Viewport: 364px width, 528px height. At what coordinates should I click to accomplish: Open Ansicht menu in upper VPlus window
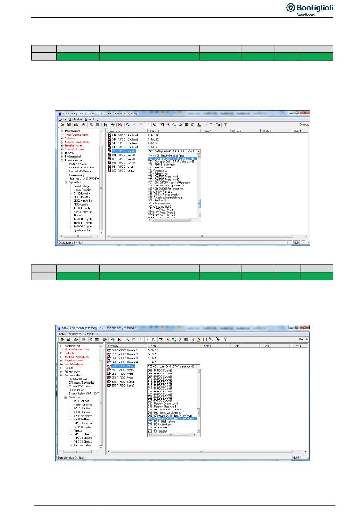(x=90, y=119)
